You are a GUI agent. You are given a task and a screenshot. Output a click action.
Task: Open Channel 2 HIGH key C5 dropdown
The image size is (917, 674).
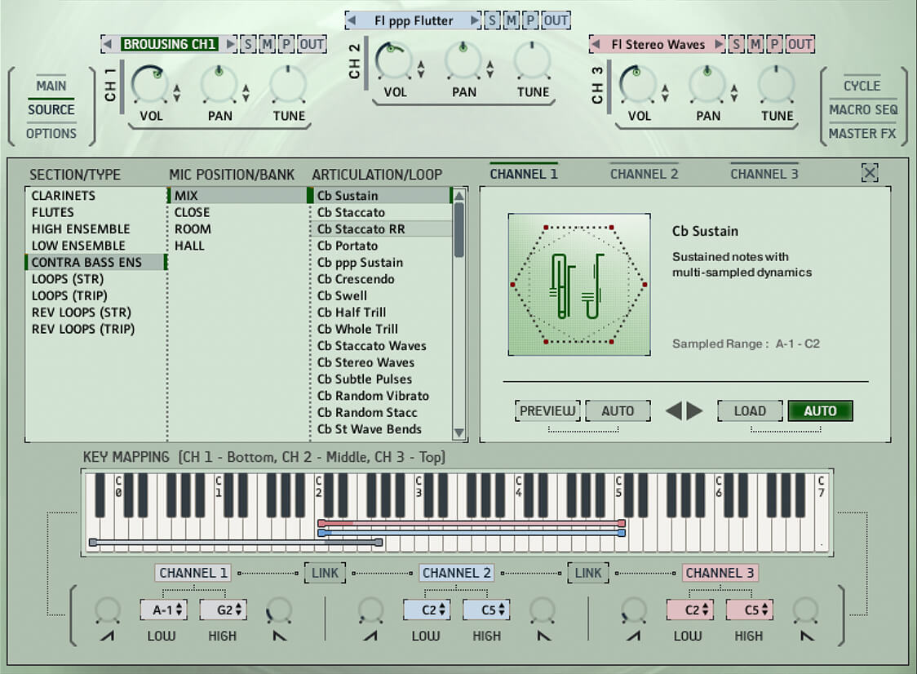coord(486,610)
